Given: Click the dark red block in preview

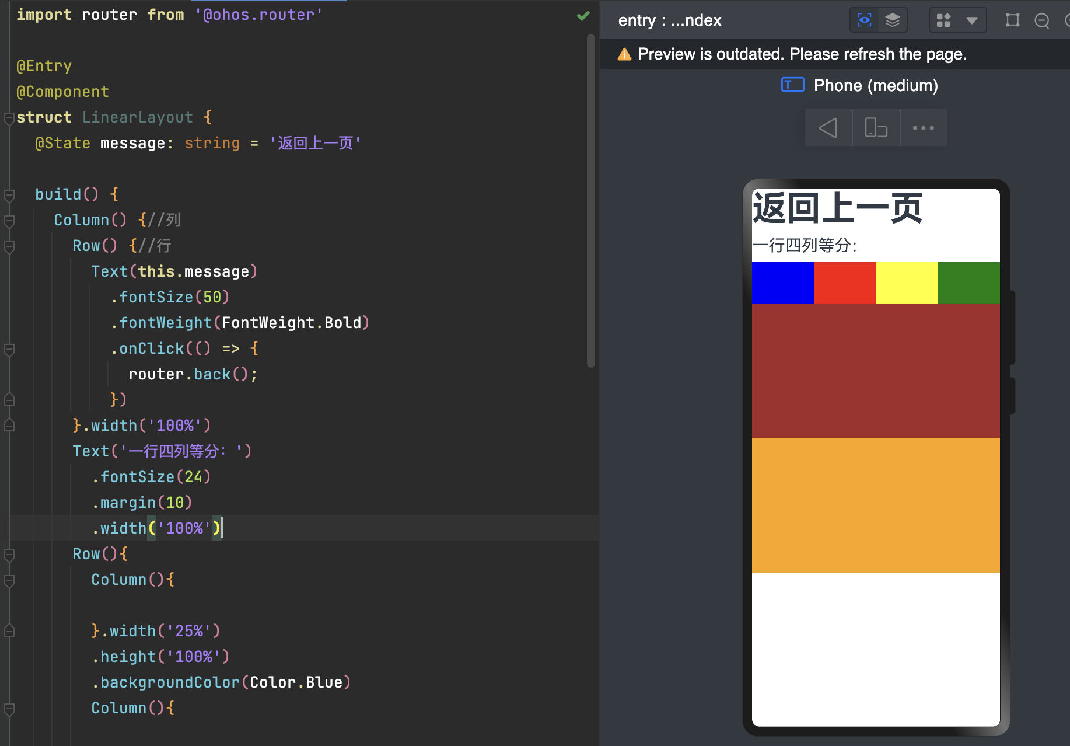Looking at the screenshot, I should point(876,371).
